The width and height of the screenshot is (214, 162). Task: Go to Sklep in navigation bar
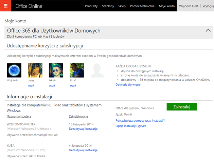click(122, 6)
